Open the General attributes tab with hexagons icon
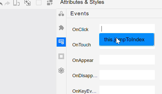 (x=61, y=14)
